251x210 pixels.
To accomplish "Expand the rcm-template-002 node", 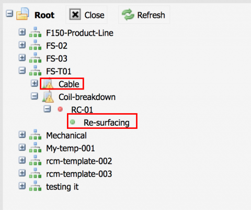I will click(22, 160).
